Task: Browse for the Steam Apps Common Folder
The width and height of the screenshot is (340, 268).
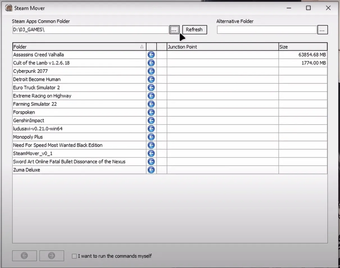Action: point(174,30)
